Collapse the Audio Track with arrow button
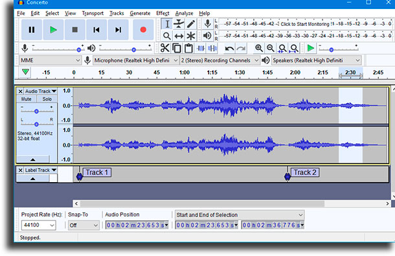Viewport: 395px width, 256px height. [x=33, y=159]
